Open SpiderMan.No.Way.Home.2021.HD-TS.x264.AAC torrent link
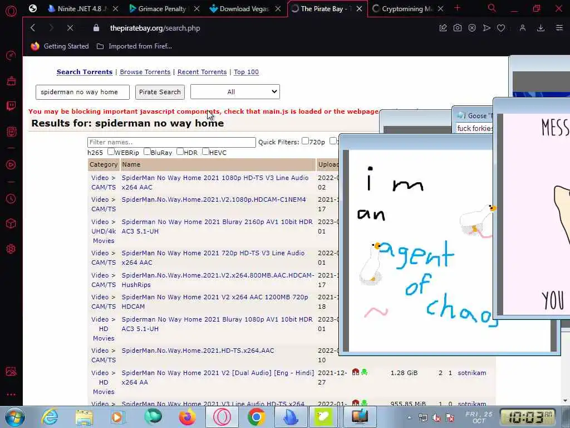 click(x=198, y=351)
